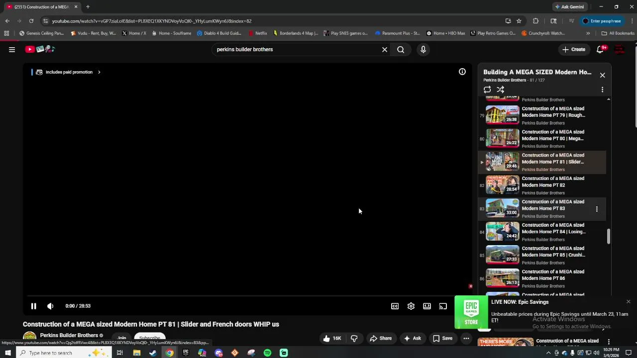Toggle playlist shuffle
The width and height of the screenshot is (637, 358).
click(x=500, y=89)
